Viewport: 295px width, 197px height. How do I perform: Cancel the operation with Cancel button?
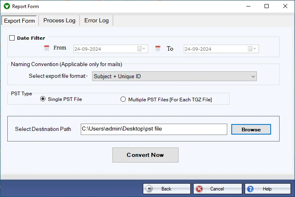coord(217,189)
